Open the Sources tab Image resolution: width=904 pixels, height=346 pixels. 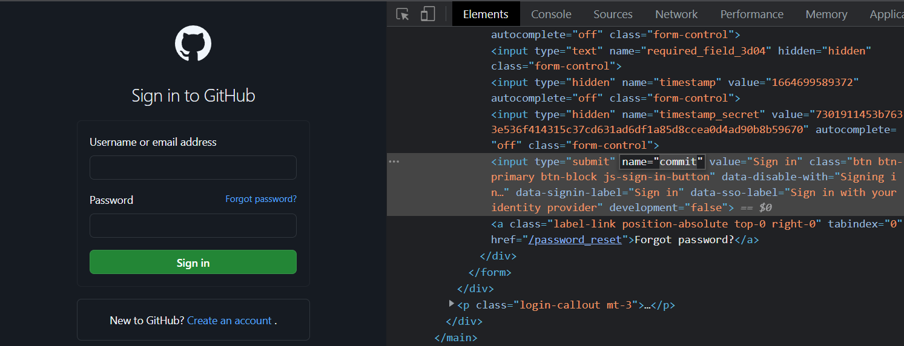613,14
